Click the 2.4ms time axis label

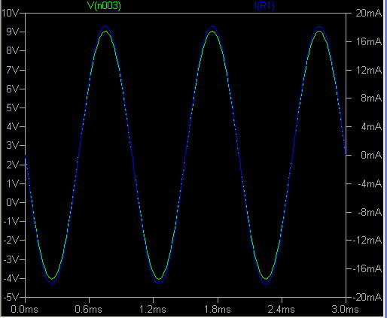click(x=281, y=309)
